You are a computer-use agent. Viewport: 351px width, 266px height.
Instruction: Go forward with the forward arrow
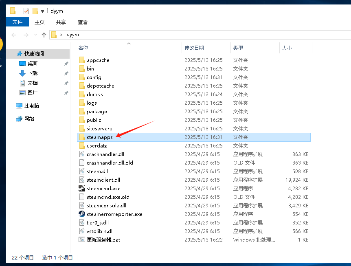point(26,35)
